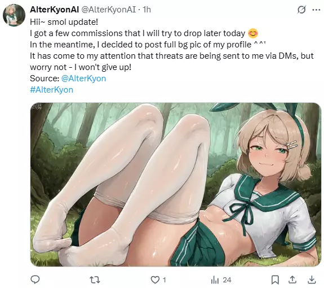Screen dimensions: 324x288
Task: Click the 24 views count
Action: click(x=227, y=280)
